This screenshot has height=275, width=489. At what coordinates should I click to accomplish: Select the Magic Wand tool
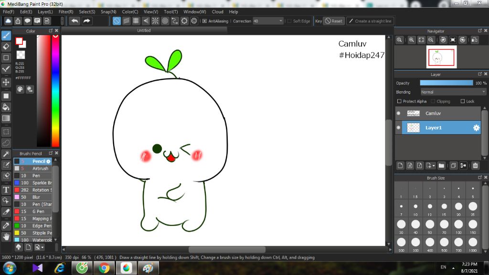tap(6, 154)
